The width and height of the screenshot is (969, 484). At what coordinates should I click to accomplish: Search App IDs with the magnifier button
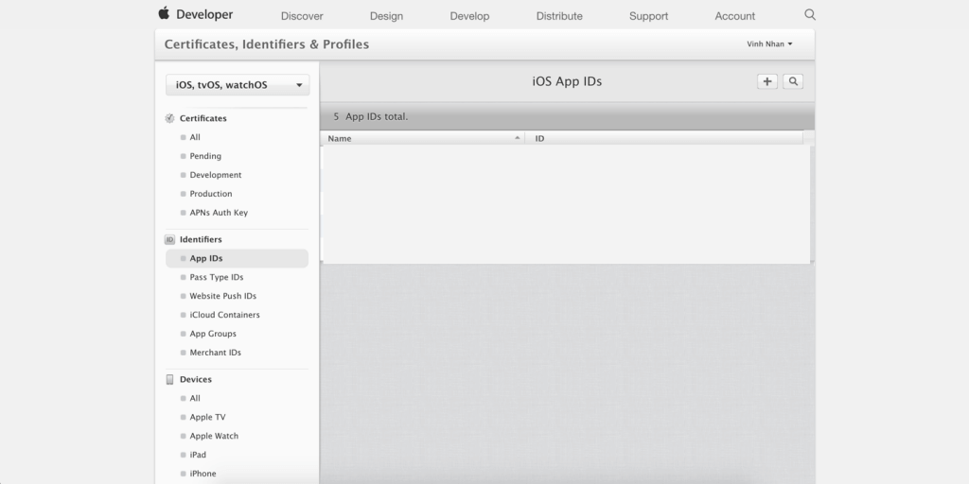[x=793, y=81]
